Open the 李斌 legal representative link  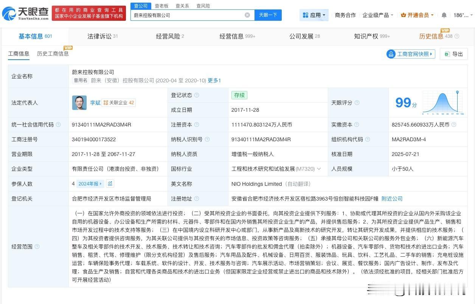[95, 103]
